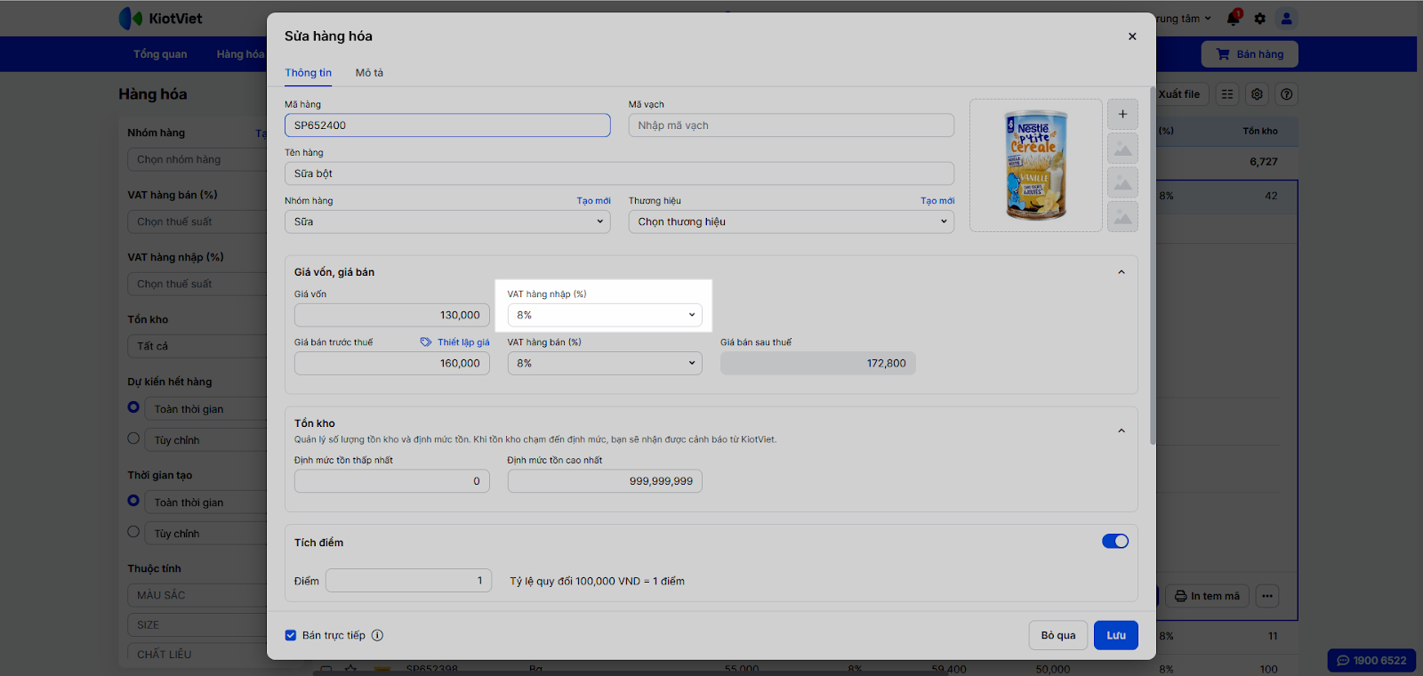Switch to the Thông tin tab
The width and height of the screenshot is (1423, 676).
click(x=308, y=73)
